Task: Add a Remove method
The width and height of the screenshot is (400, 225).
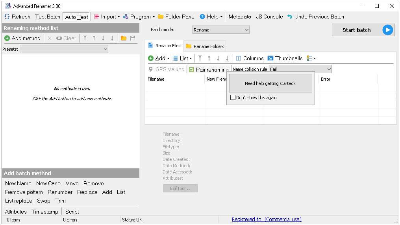Action: tap(94, 183)
